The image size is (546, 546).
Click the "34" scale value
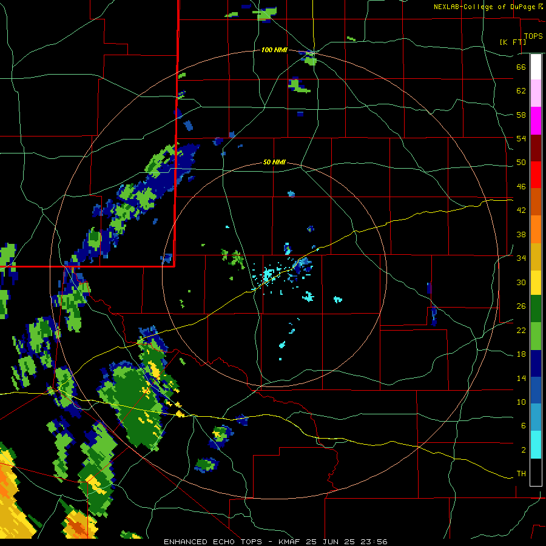[x=521, y=258]
